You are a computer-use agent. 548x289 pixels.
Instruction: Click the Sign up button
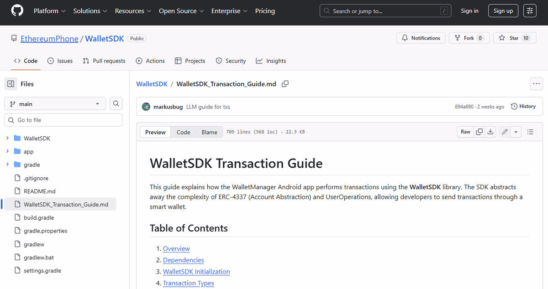pyautogui.click(x=503, y=11)
